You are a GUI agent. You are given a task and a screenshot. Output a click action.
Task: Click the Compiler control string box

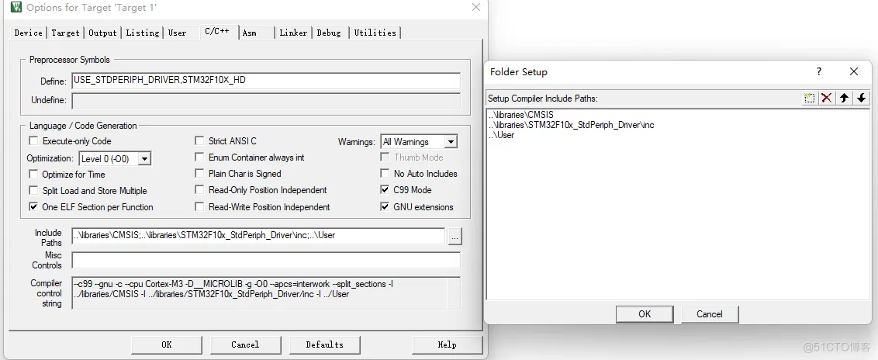(266, 292)
